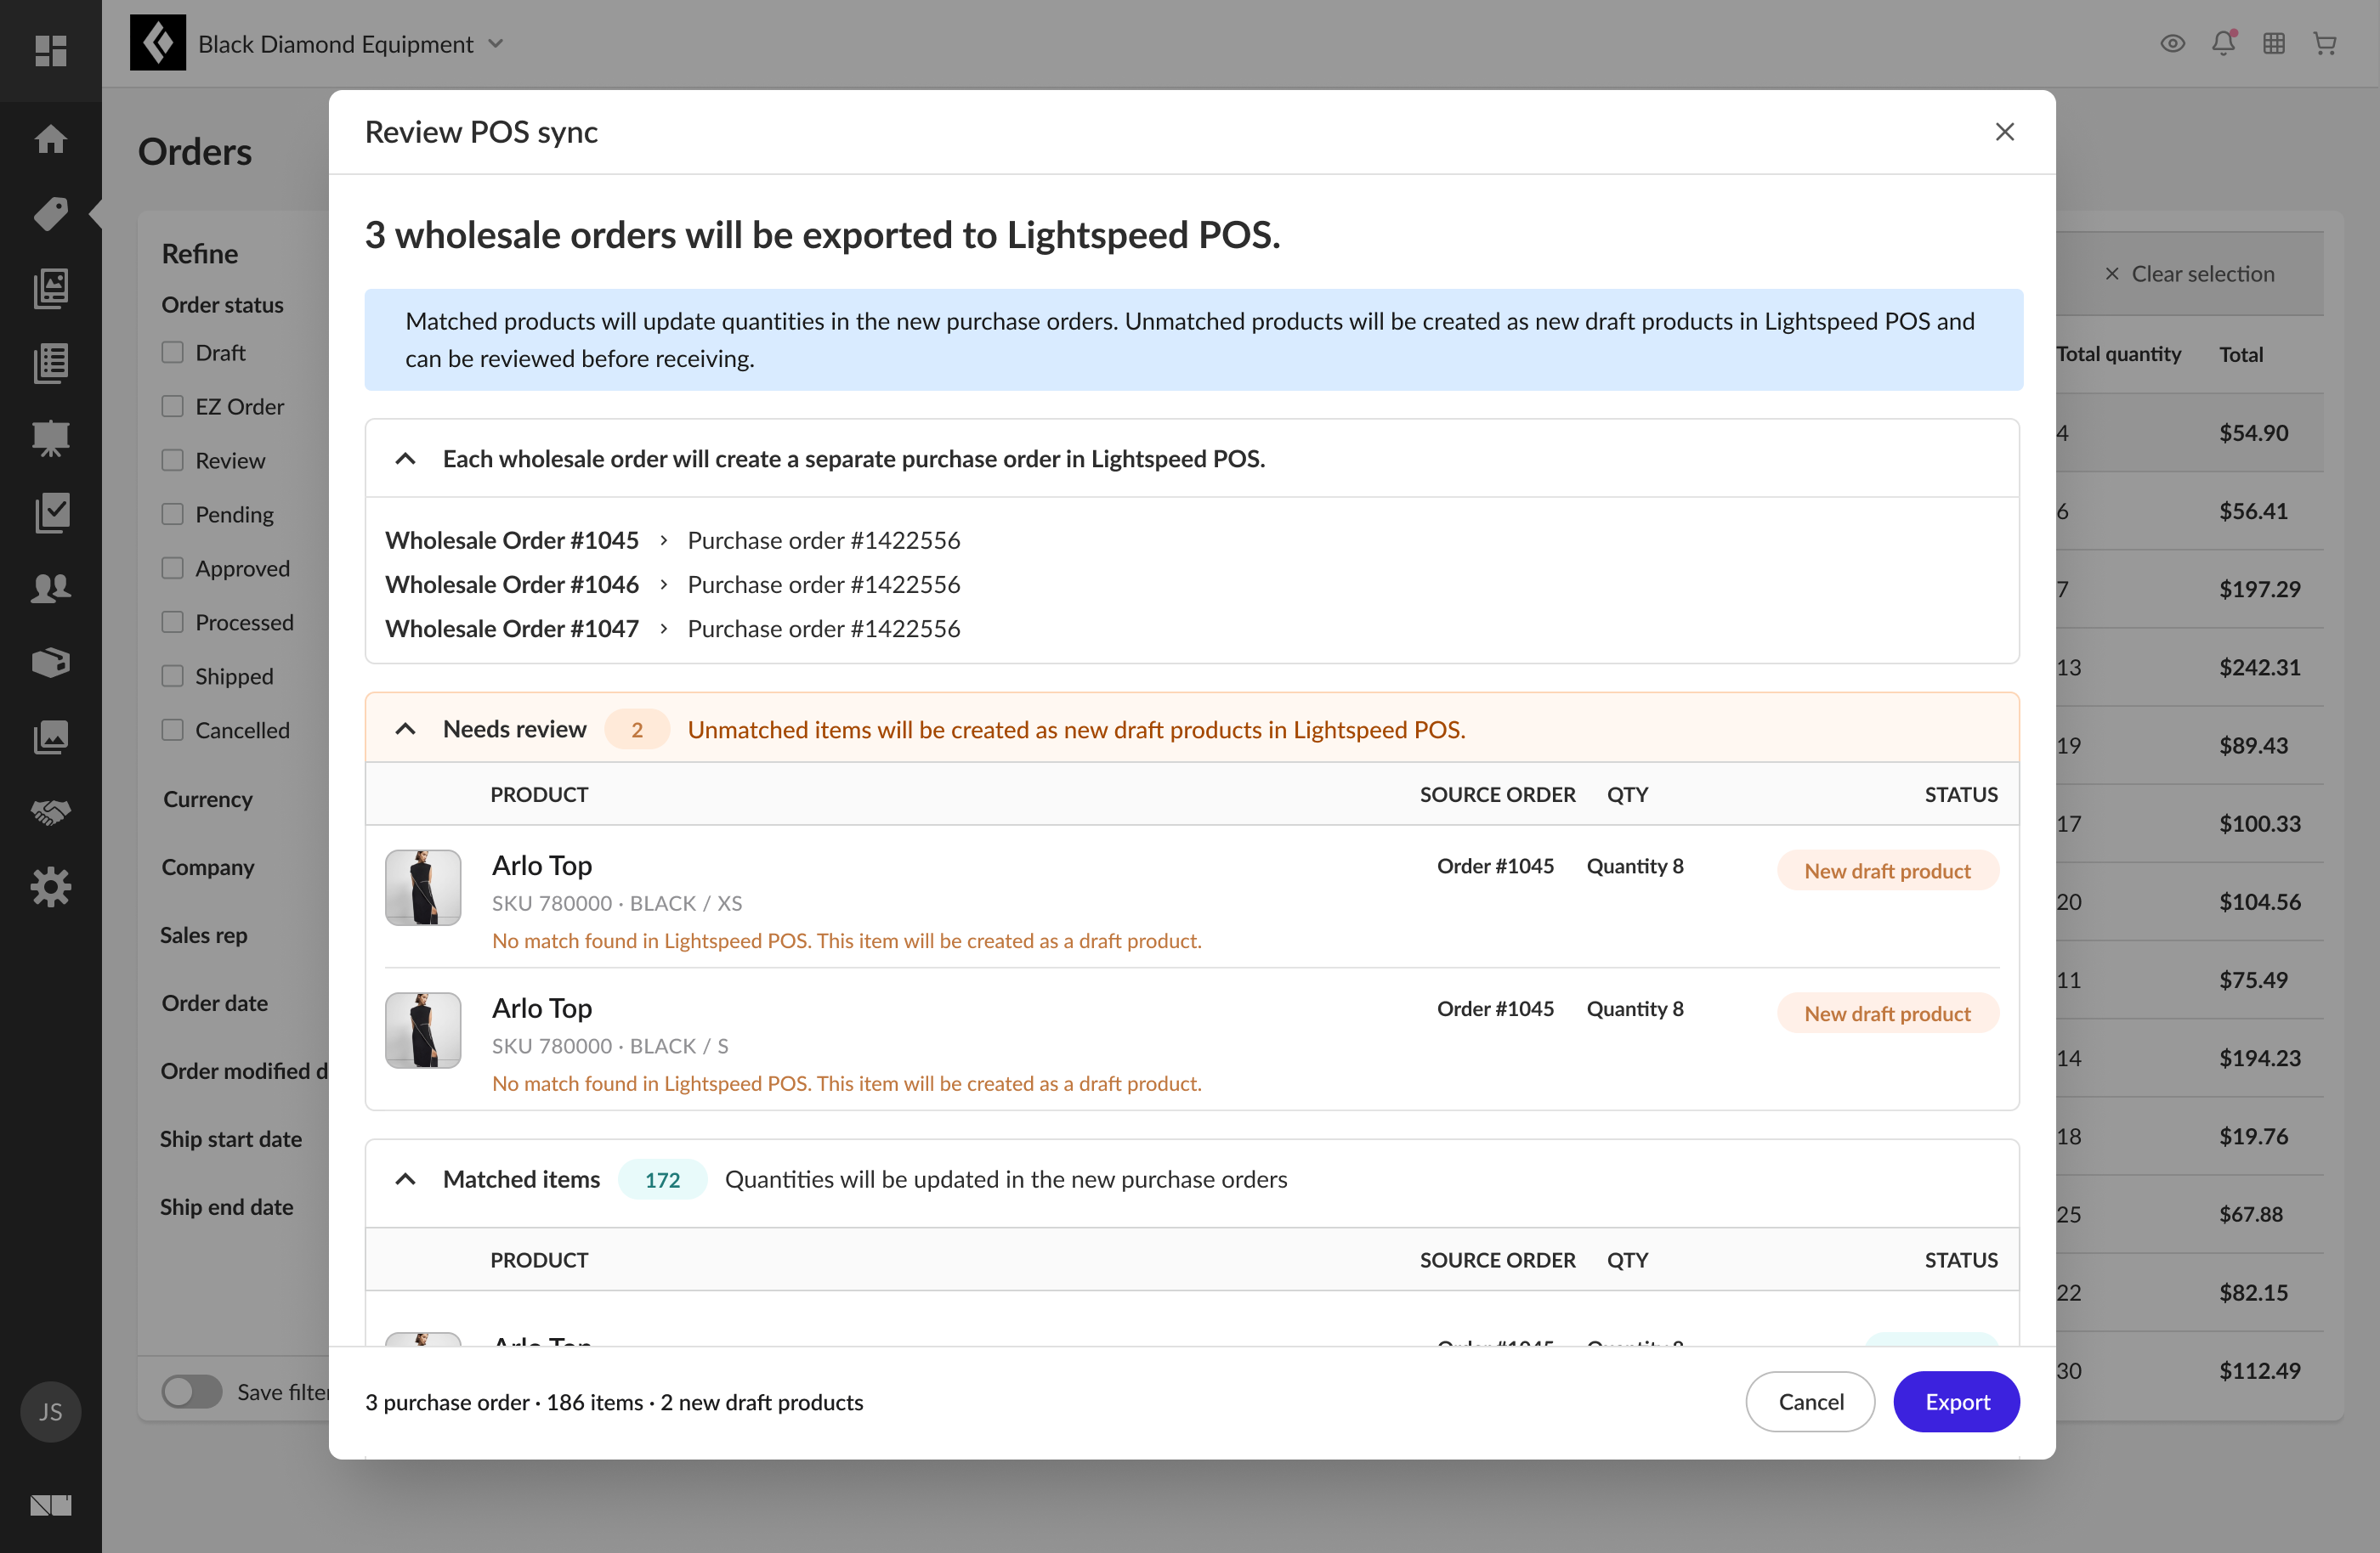Open Wholesale Order #1047 link
The image size is (2380, 1553).
coord(512,629)
